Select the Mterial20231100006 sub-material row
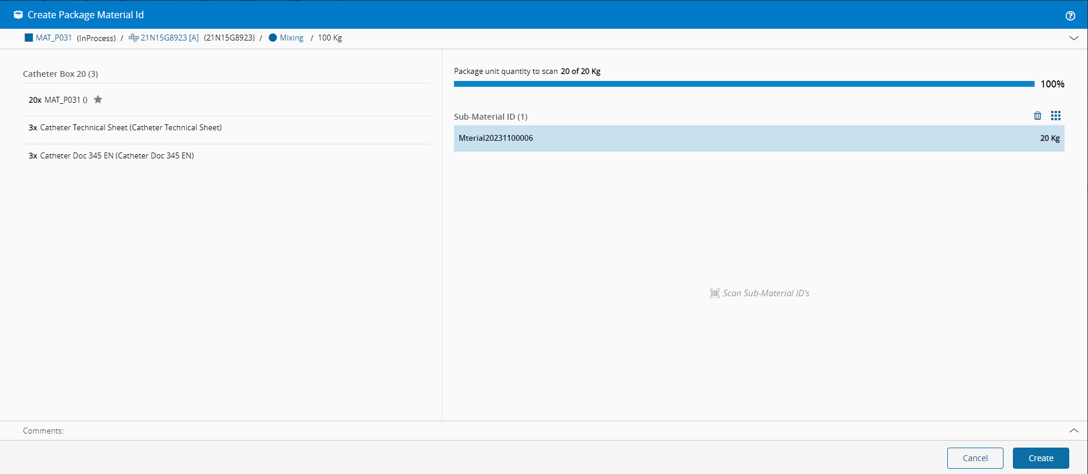The width and height of the screenshot is (1088, 474). point(758,138)
